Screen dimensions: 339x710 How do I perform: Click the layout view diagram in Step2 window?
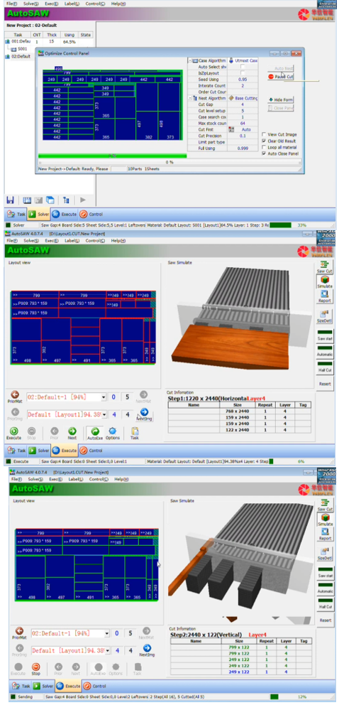(x=87, y=564)
